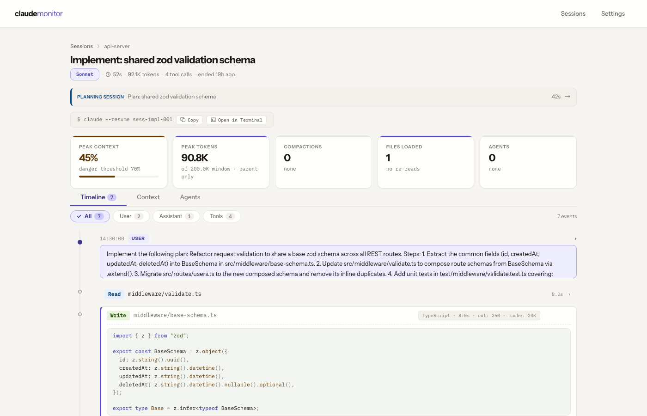The width and height of the screenshot is (647, 416).
Task: Click the Write tool badge
Action: coord(118,316)
